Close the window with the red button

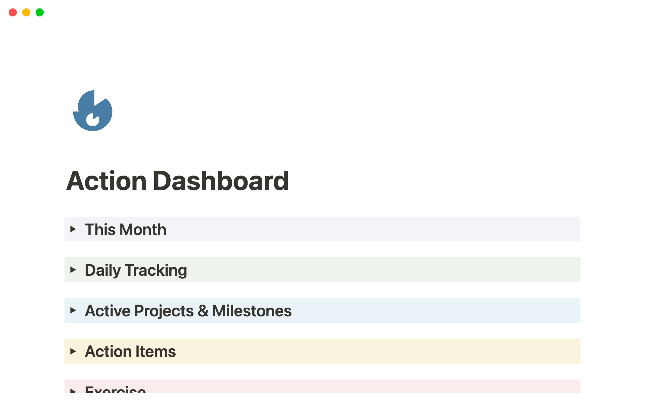13,12
